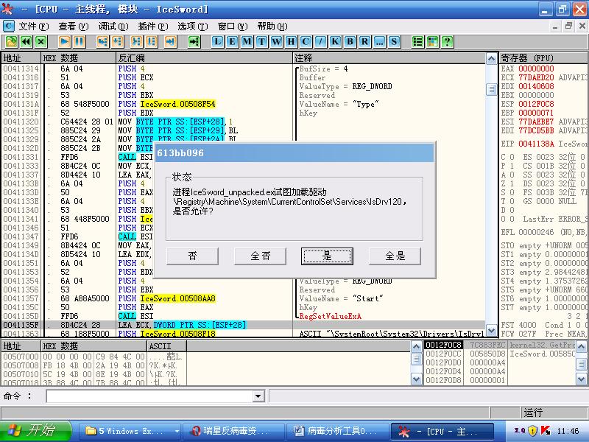The image size is (589, 442).
Task: Click the RegSetValueExA comment text
Action: click(x=330, y=316)
